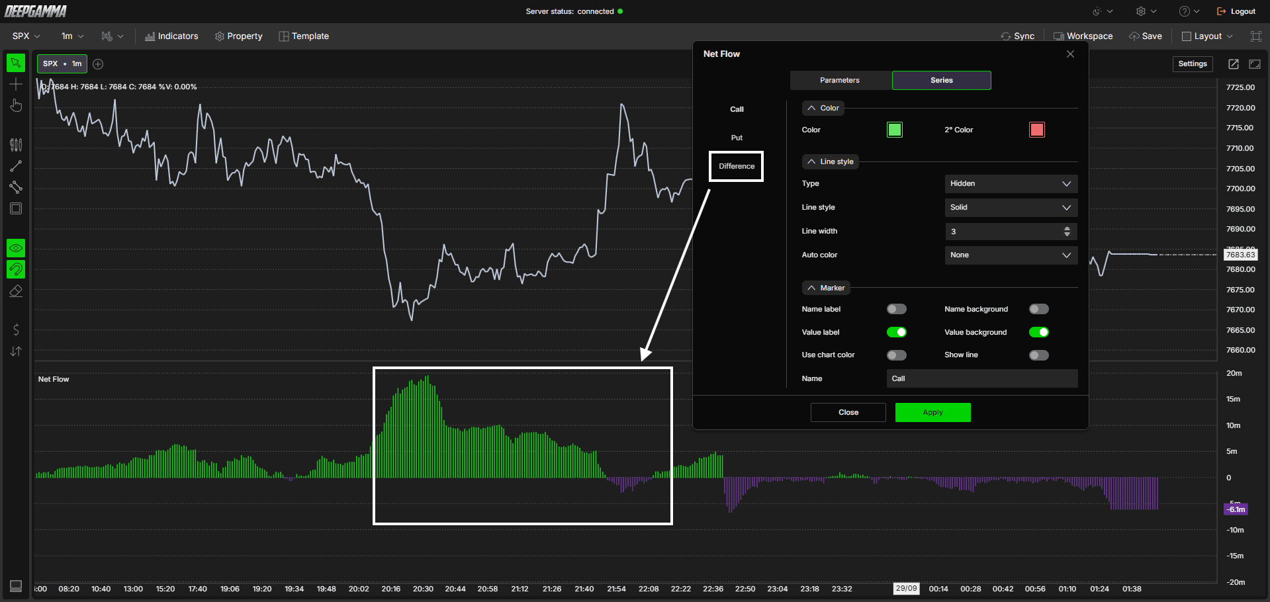The width and height of the screenshot is (1270, 602).
Task: Select the parallel channel drawing tool
Action: (16, 187)
